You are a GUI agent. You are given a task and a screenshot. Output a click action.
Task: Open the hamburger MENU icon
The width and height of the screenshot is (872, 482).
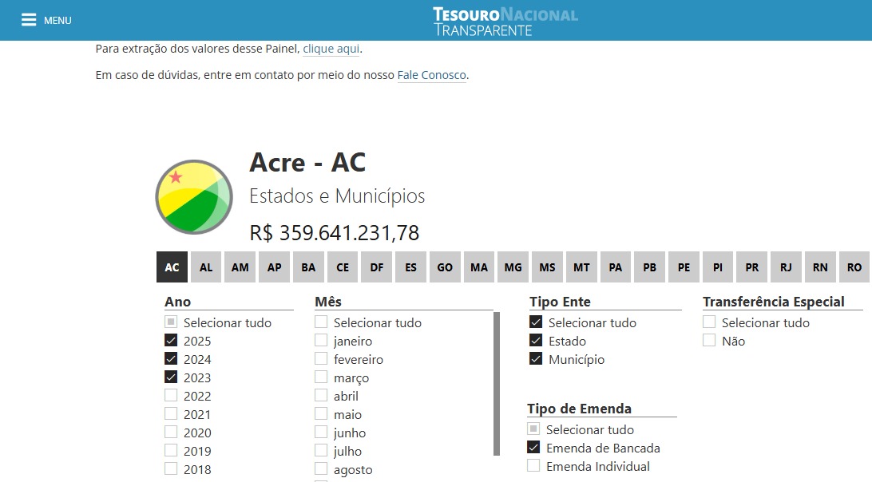coord(30,20)
